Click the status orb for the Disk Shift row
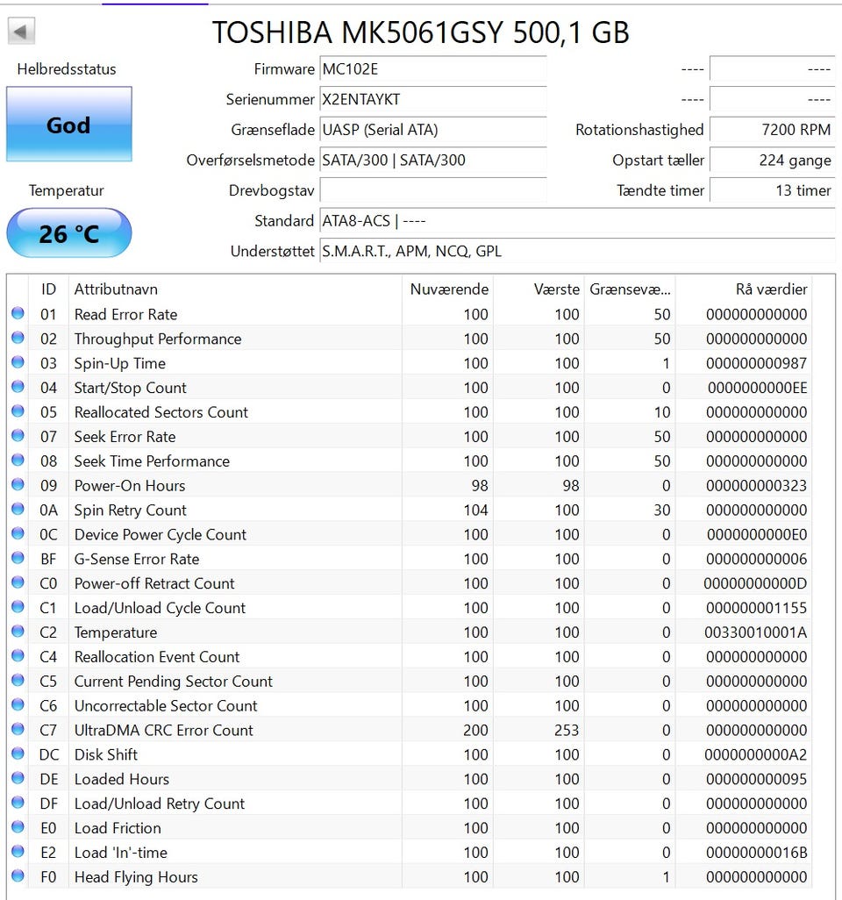The width and height of the screenshot is (842, 900). [x=18, y=754]
